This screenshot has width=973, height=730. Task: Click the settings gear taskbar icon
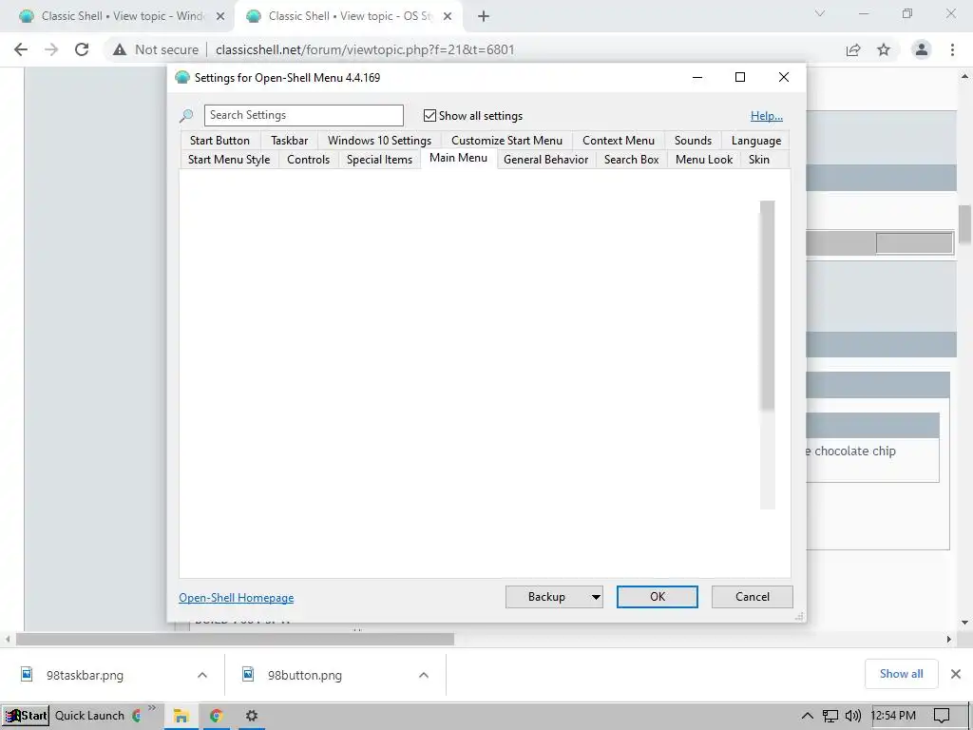pyautogui.click(x=251, y=716)
